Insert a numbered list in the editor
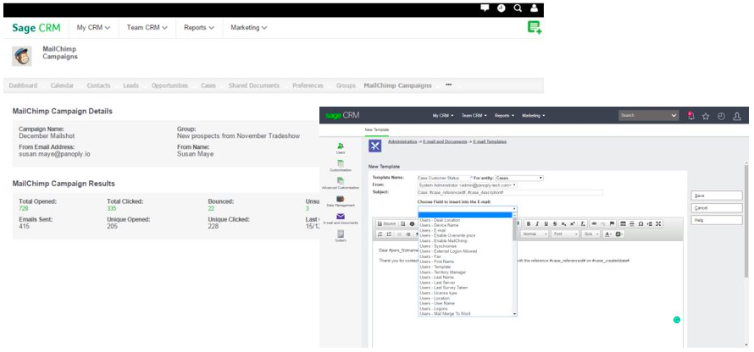Viewport: 754px width, 352px height. (380, 234)
